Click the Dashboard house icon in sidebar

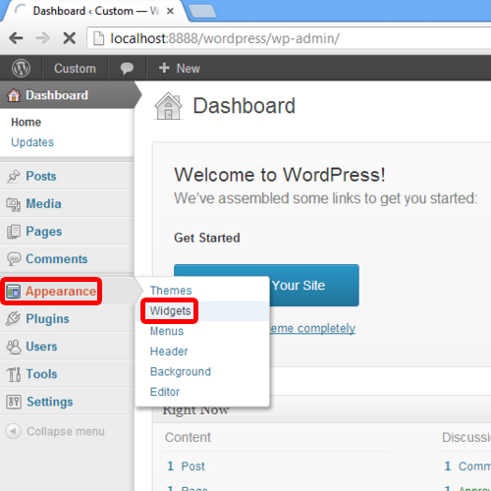tap(14, 95)
